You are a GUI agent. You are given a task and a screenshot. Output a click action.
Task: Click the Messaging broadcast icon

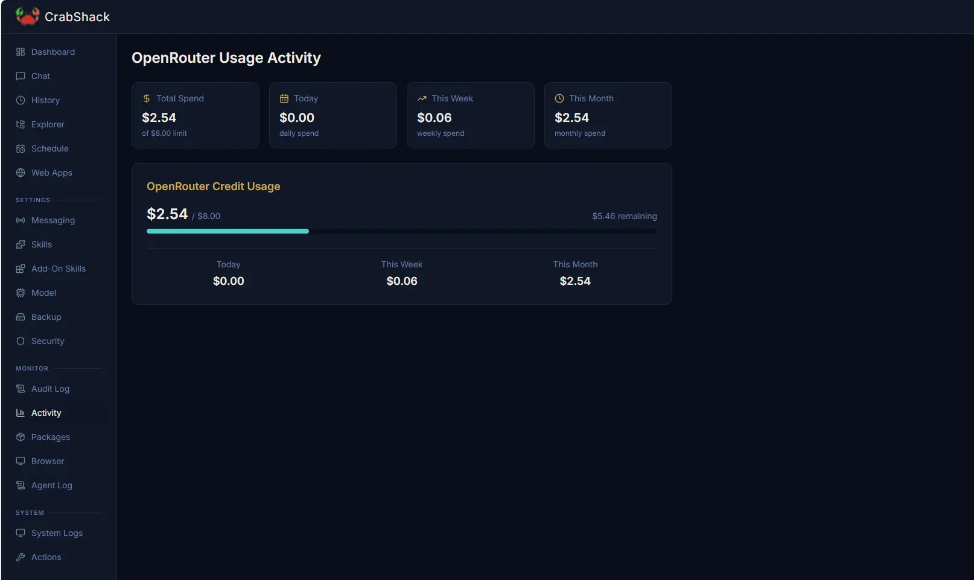point(21,220)
